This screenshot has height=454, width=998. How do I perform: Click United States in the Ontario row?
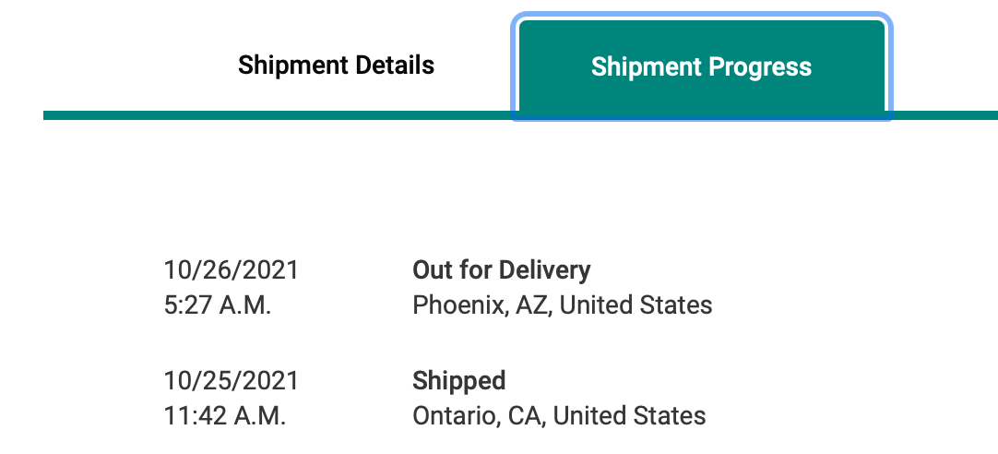tap(629, 416)
